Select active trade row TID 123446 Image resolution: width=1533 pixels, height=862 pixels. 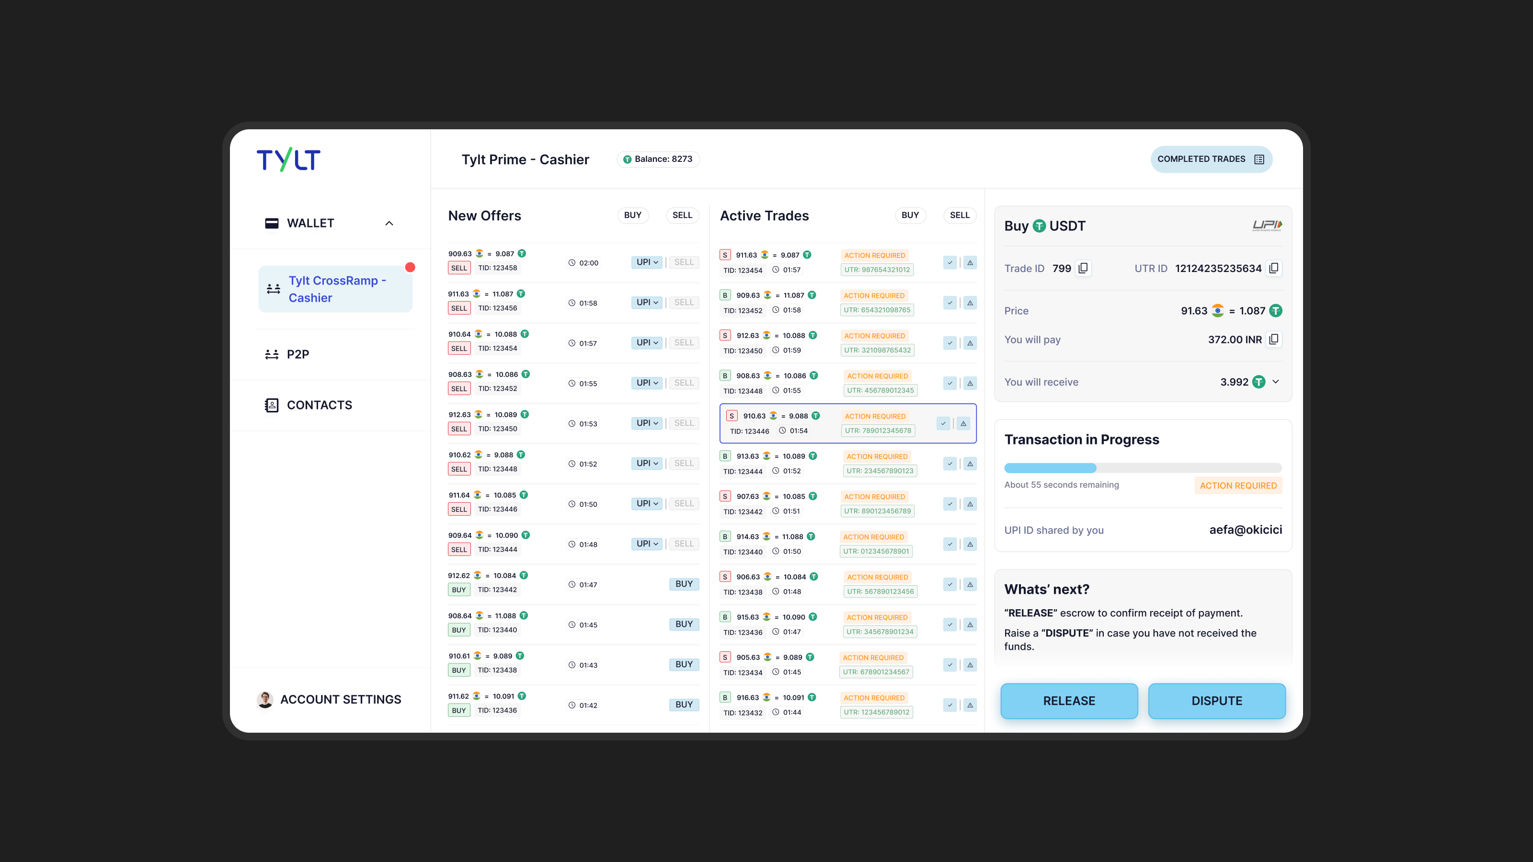[x=847, y=423]
